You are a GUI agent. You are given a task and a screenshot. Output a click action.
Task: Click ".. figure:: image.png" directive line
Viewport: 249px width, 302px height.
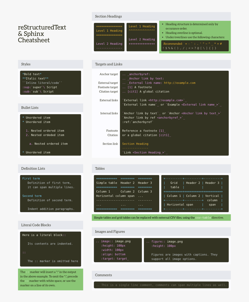pos(164,241)
